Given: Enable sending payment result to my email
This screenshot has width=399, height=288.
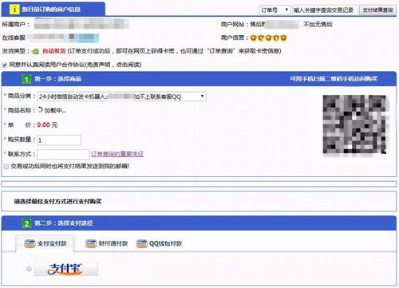Looking at the screenshot, I should [x=6, y=167].
